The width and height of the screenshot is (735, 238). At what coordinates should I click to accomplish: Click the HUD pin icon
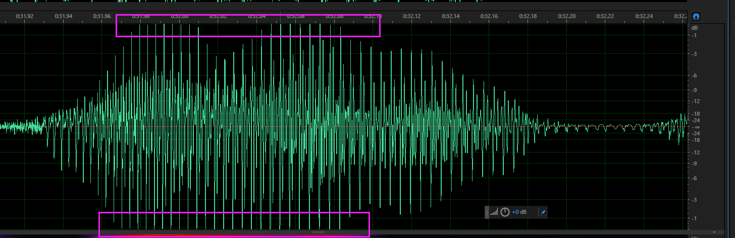click(543, 212)
